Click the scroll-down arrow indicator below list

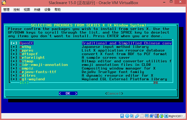[x=24, y=83]
